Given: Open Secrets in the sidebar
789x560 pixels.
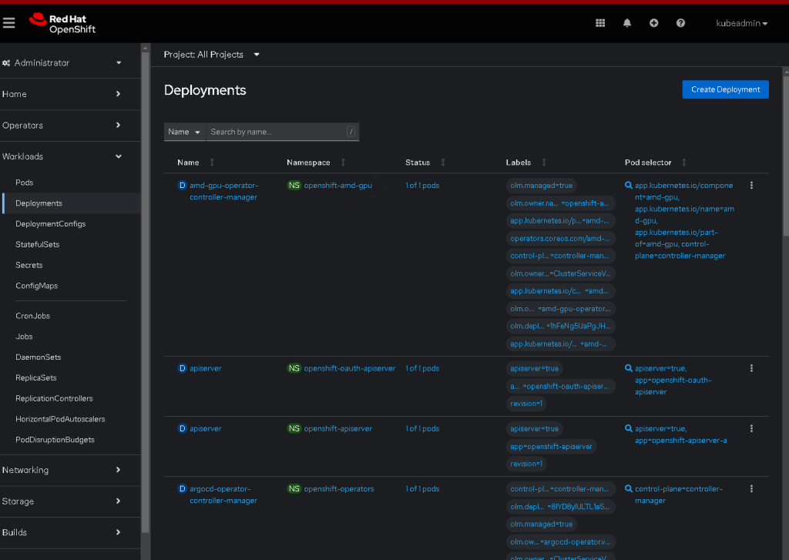Looking at the screenshot, I should point(29,265).
